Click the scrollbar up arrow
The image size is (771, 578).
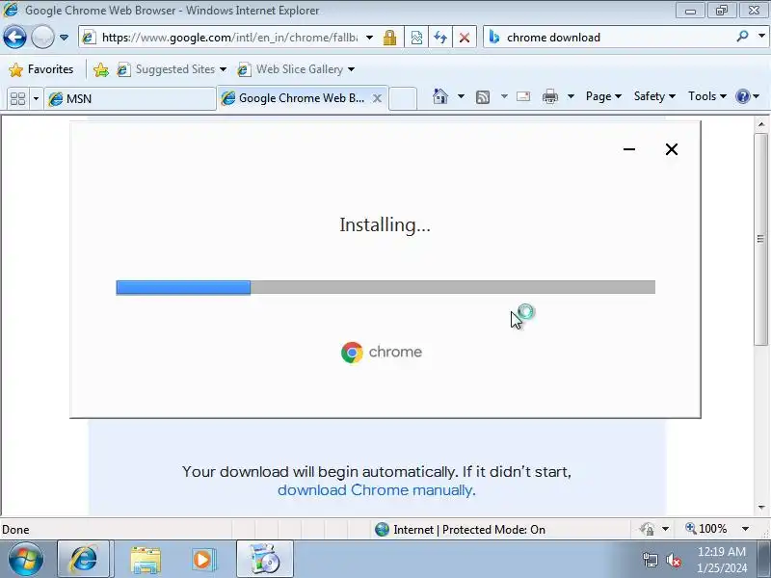[761, 125]
